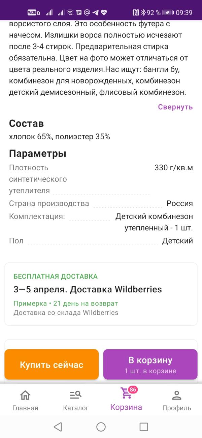Tap the catalog search icon

click(x=76, y=395)
